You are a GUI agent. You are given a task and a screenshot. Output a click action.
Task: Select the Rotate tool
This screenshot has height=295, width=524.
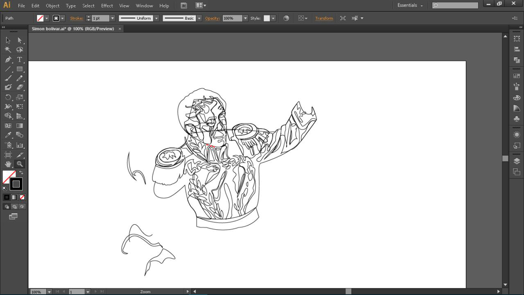[x=8, y=97]
